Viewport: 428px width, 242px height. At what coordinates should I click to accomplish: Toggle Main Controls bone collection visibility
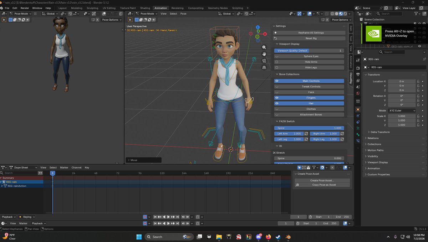point(309,81)
